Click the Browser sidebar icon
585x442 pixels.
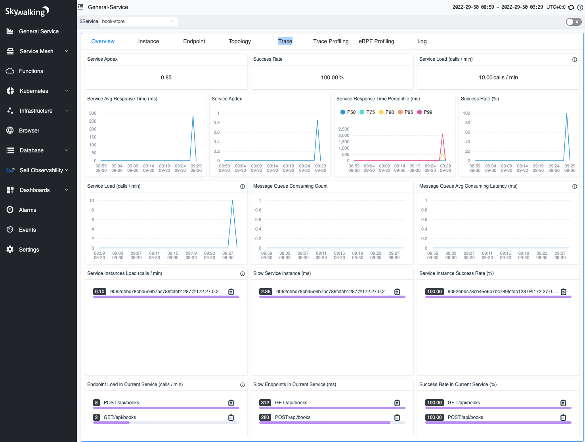[10, 130]
